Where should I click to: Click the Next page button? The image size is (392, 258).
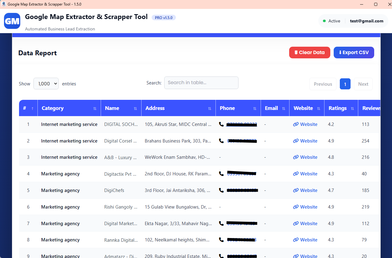click(363, 84)
